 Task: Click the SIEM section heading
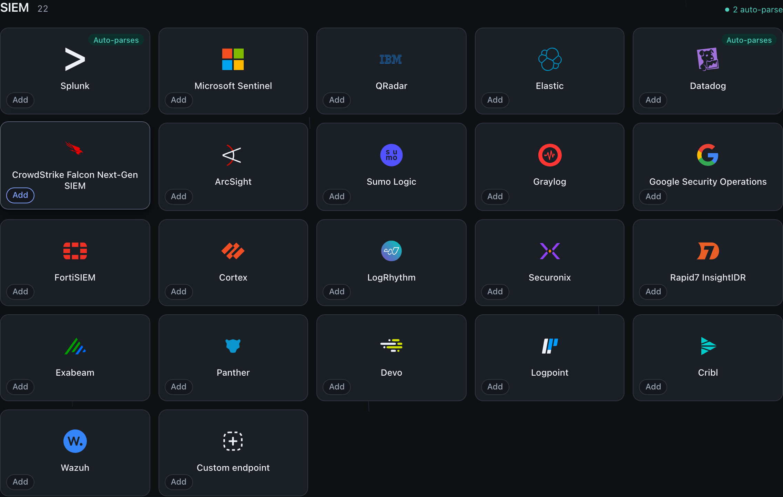tap(14, 8)
